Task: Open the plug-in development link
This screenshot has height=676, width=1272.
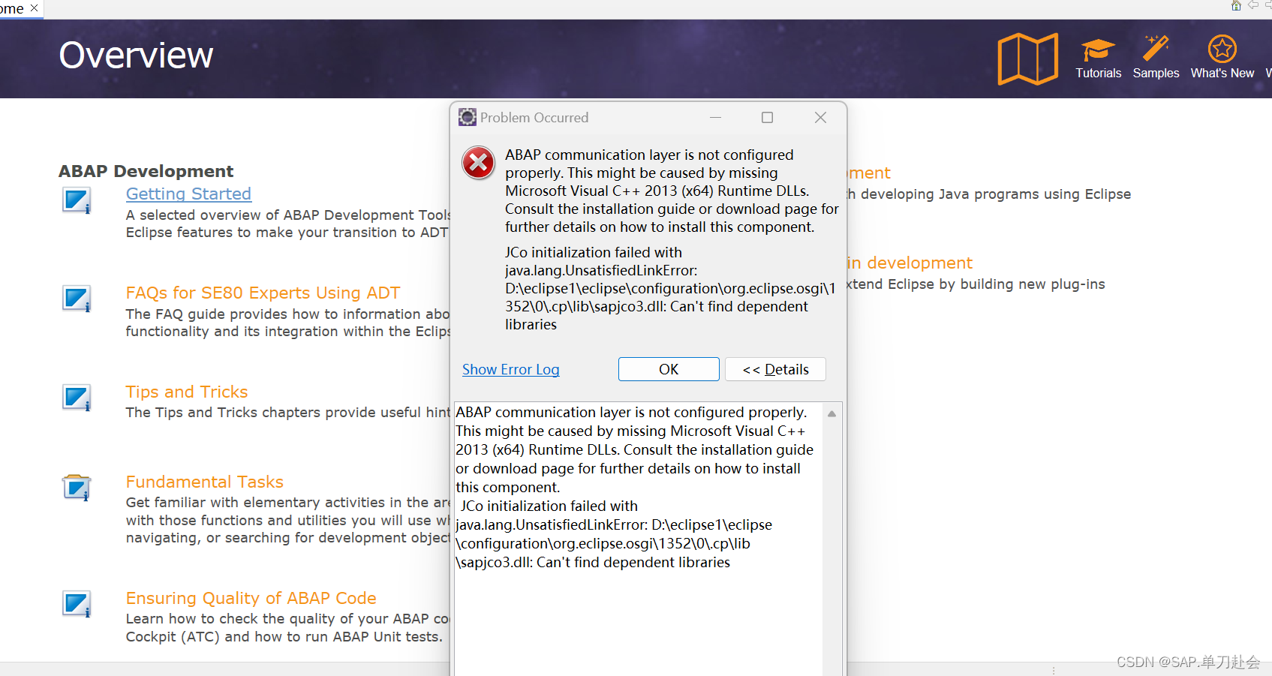Action: pos(909,263)
